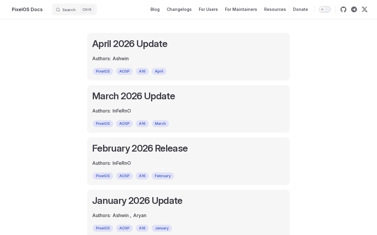Click the A16 tag on February 2026 Release
The width and height of the screenshot is (377, 235).
[142, 176]
